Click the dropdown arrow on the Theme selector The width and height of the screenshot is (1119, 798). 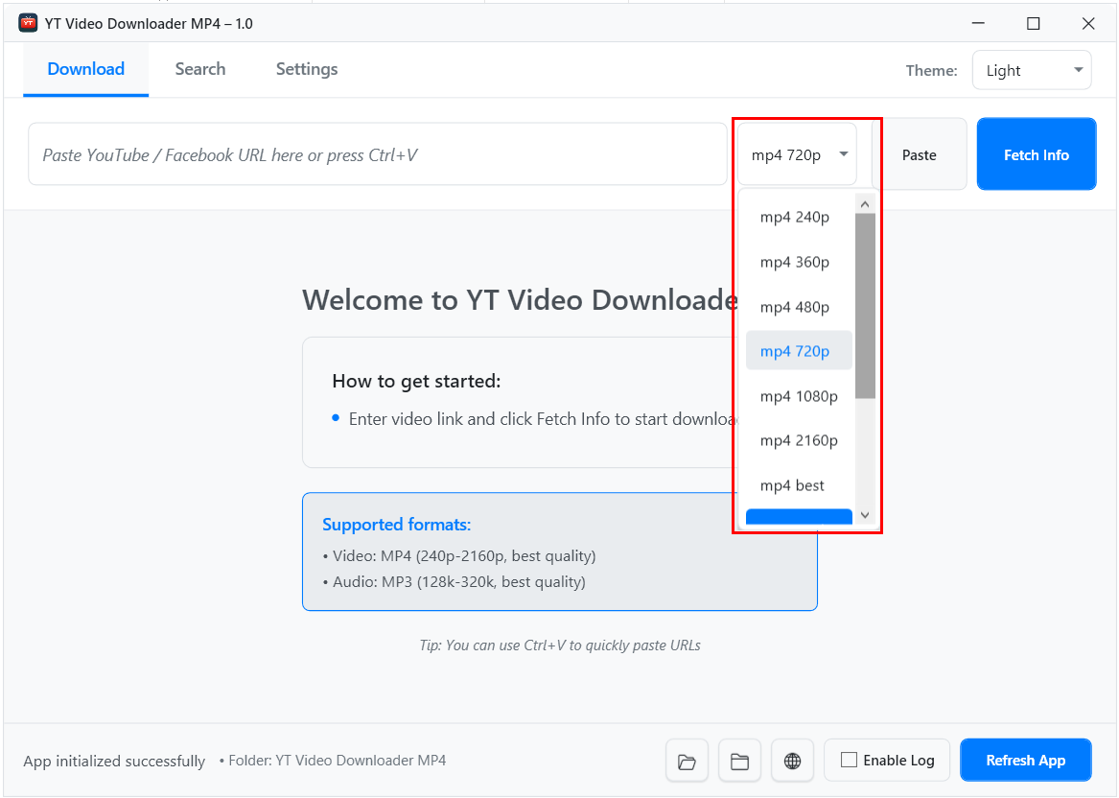1078,69
